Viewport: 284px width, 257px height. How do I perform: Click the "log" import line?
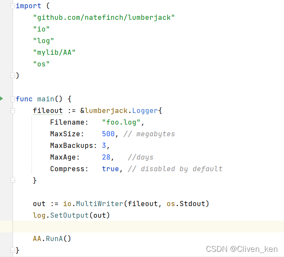point(44,41)
